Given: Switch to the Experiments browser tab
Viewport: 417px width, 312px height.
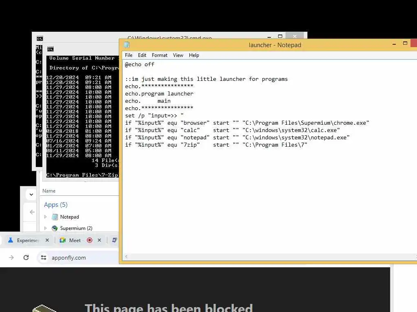Looking at the screenshot, I should pyautogui.click(x=28, y=240).
